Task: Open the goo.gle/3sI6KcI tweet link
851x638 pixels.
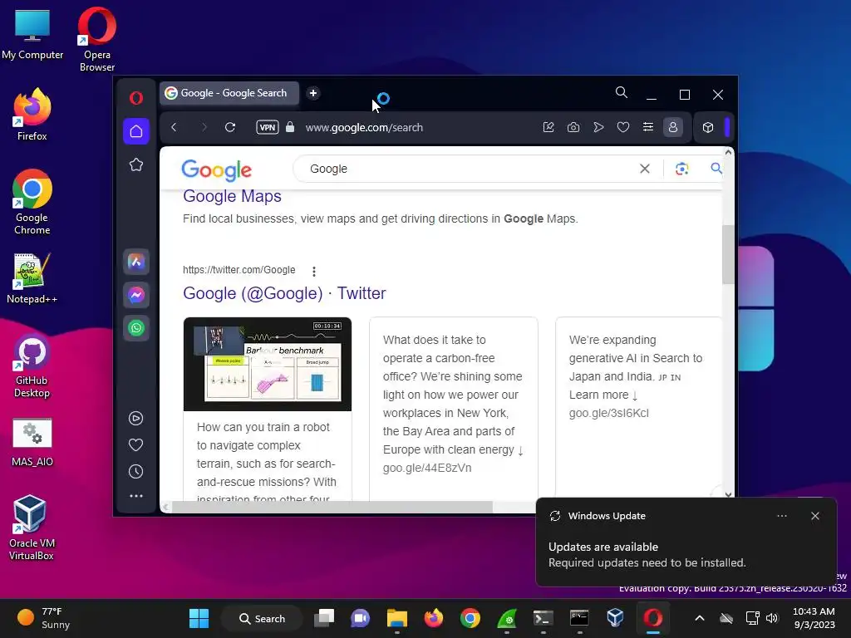Action: point(609,414)
